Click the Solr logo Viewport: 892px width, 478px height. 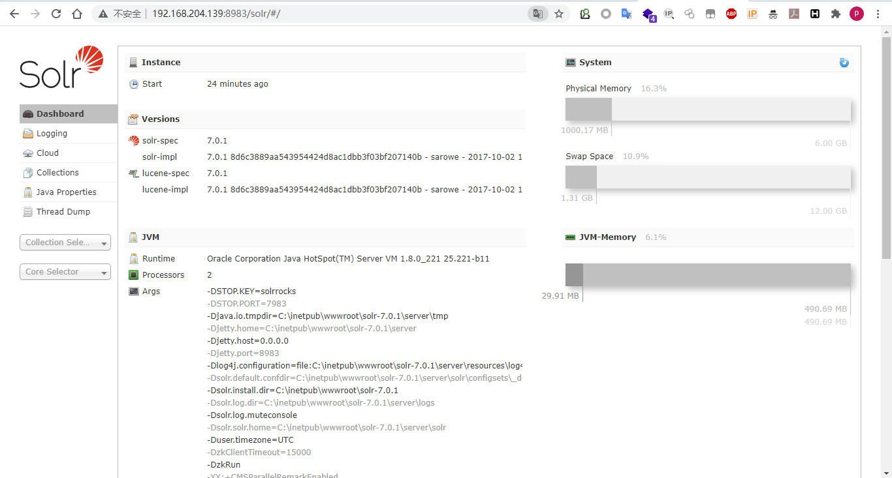pos(61,65)
